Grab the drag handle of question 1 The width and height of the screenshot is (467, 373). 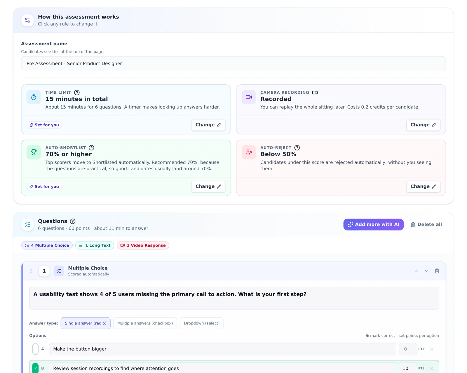click(31, 271)
